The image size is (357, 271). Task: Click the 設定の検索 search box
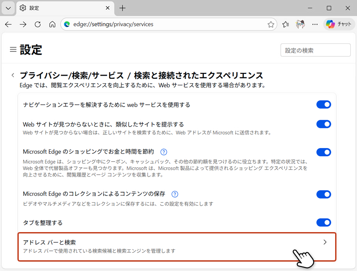click(315, 50)
